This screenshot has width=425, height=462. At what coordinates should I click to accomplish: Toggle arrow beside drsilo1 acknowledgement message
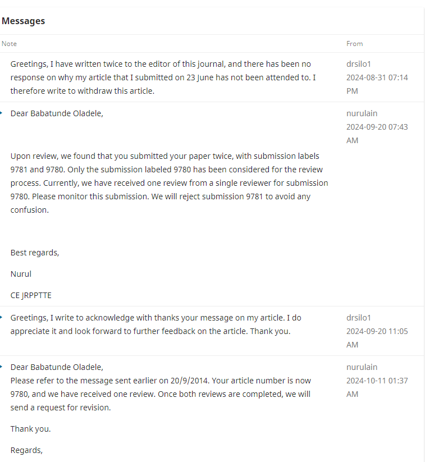pyautogui.click(x=2, y=318)
